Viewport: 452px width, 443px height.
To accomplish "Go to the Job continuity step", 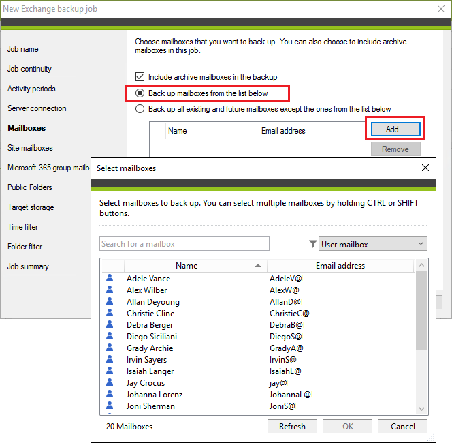I will (x=29, y=69).
